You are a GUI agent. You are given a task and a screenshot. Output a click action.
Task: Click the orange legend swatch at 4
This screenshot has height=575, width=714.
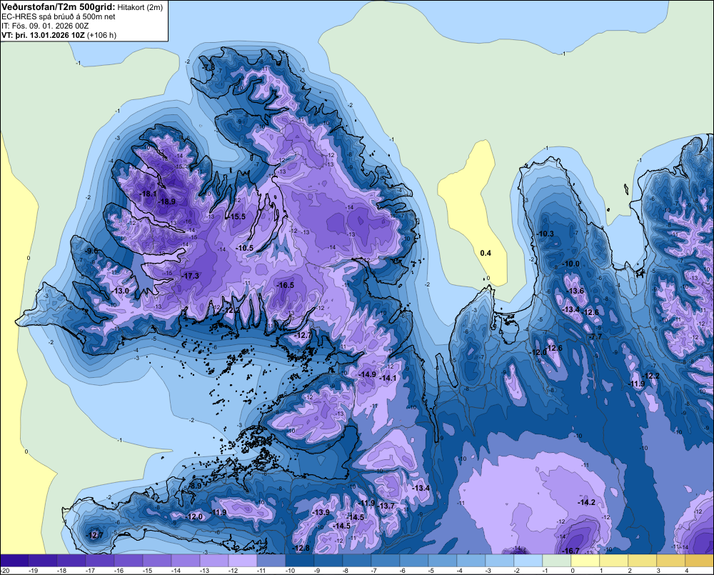click(700, 561)
